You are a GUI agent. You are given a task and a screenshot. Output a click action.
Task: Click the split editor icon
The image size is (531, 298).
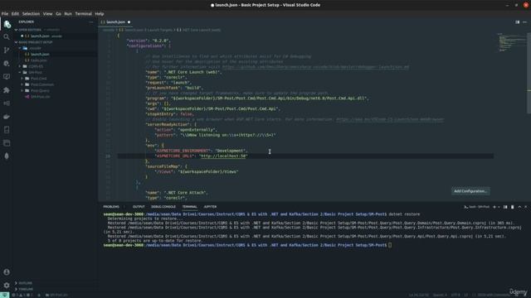(517, 22)
